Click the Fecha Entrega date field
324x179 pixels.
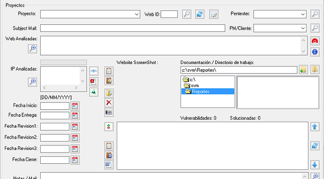[55, 115]
